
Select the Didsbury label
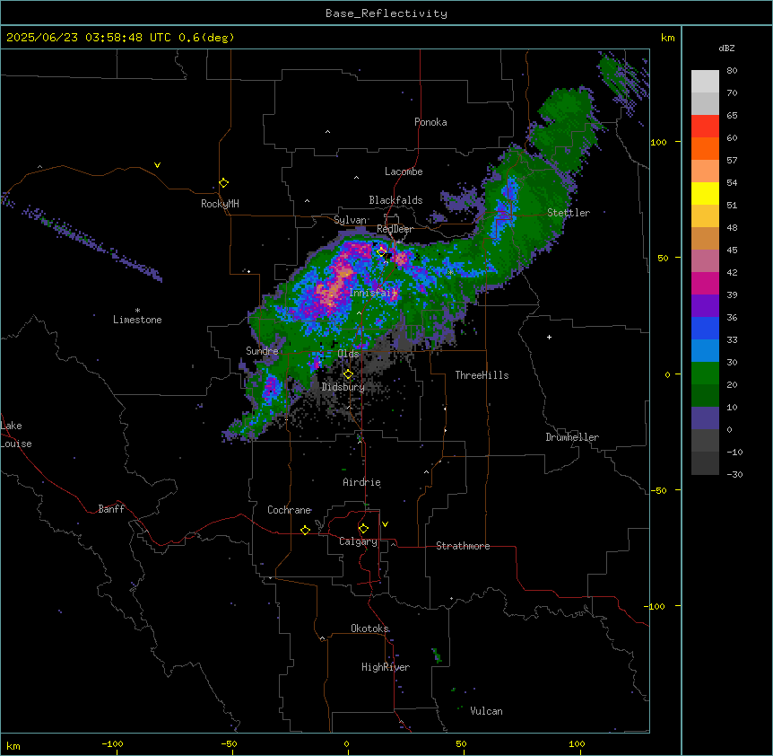pyautogui.click(x=343, y=387)
